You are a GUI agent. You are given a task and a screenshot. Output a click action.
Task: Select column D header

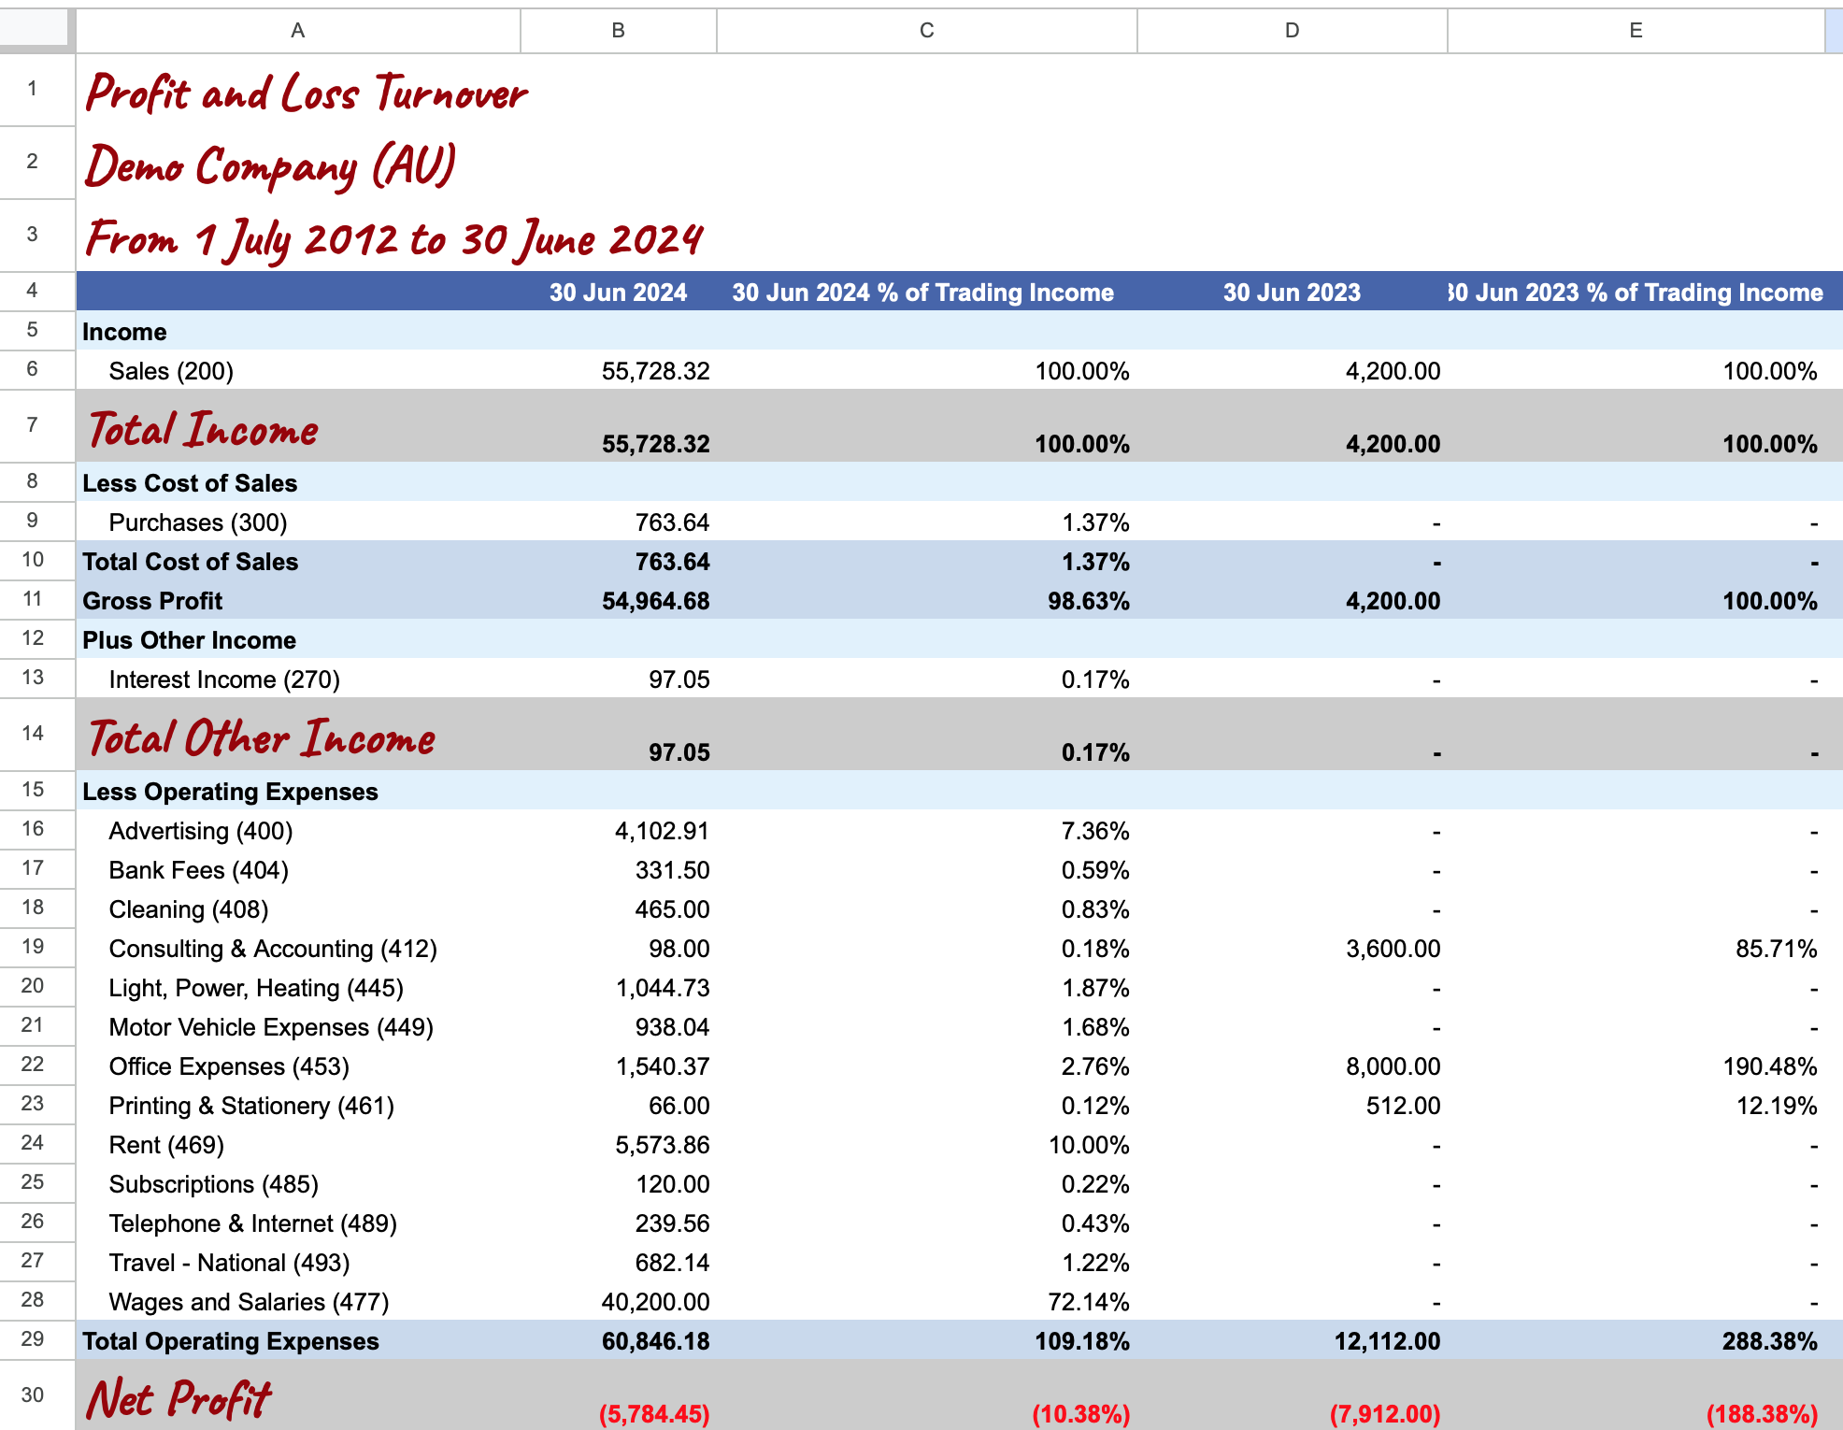[x=1292, y=31]
